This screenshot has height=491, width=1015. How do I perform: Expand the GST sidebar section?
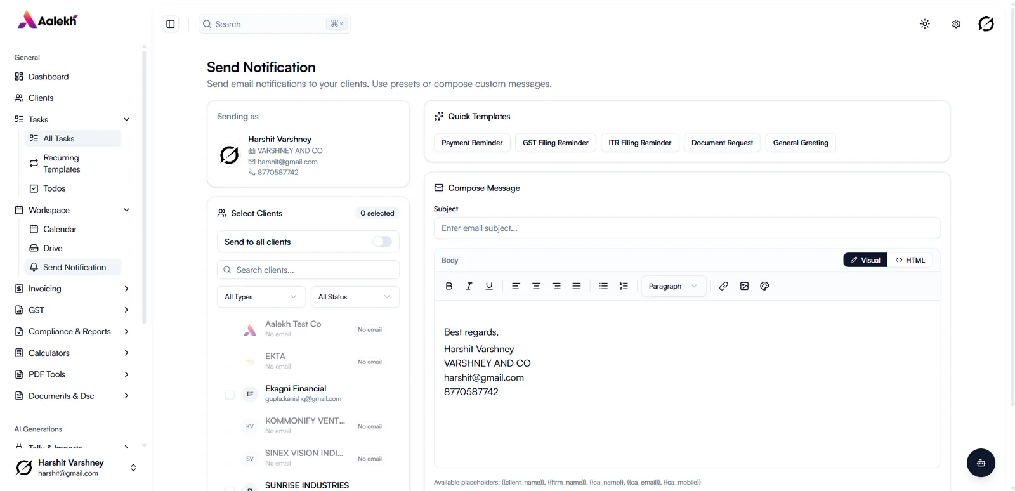(126, 310)
